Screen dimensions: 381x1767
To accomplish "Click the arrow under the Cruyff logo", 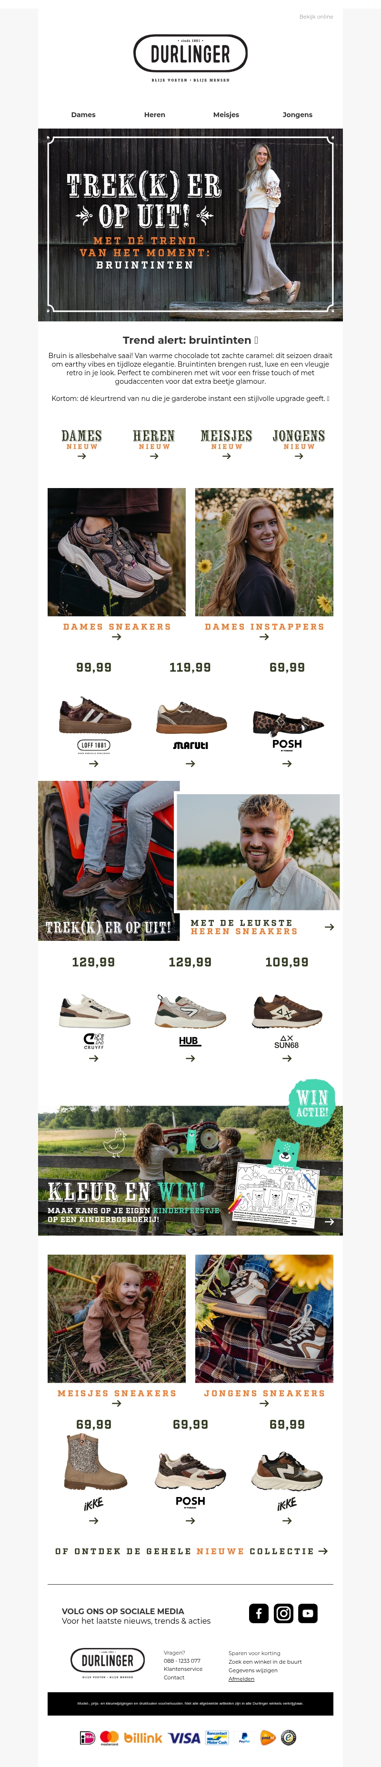I will [94, 1058].
